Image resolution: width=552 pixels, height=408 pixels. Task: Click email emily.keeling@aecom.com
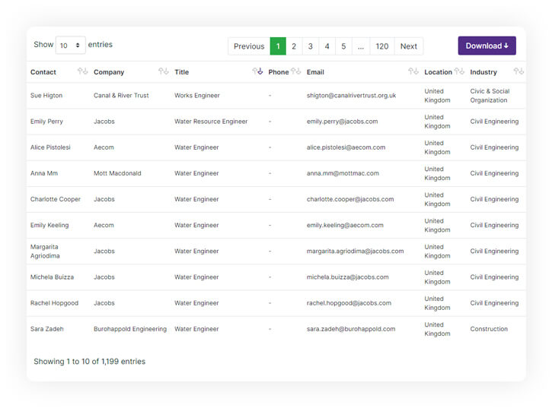(x=345, y=225)
